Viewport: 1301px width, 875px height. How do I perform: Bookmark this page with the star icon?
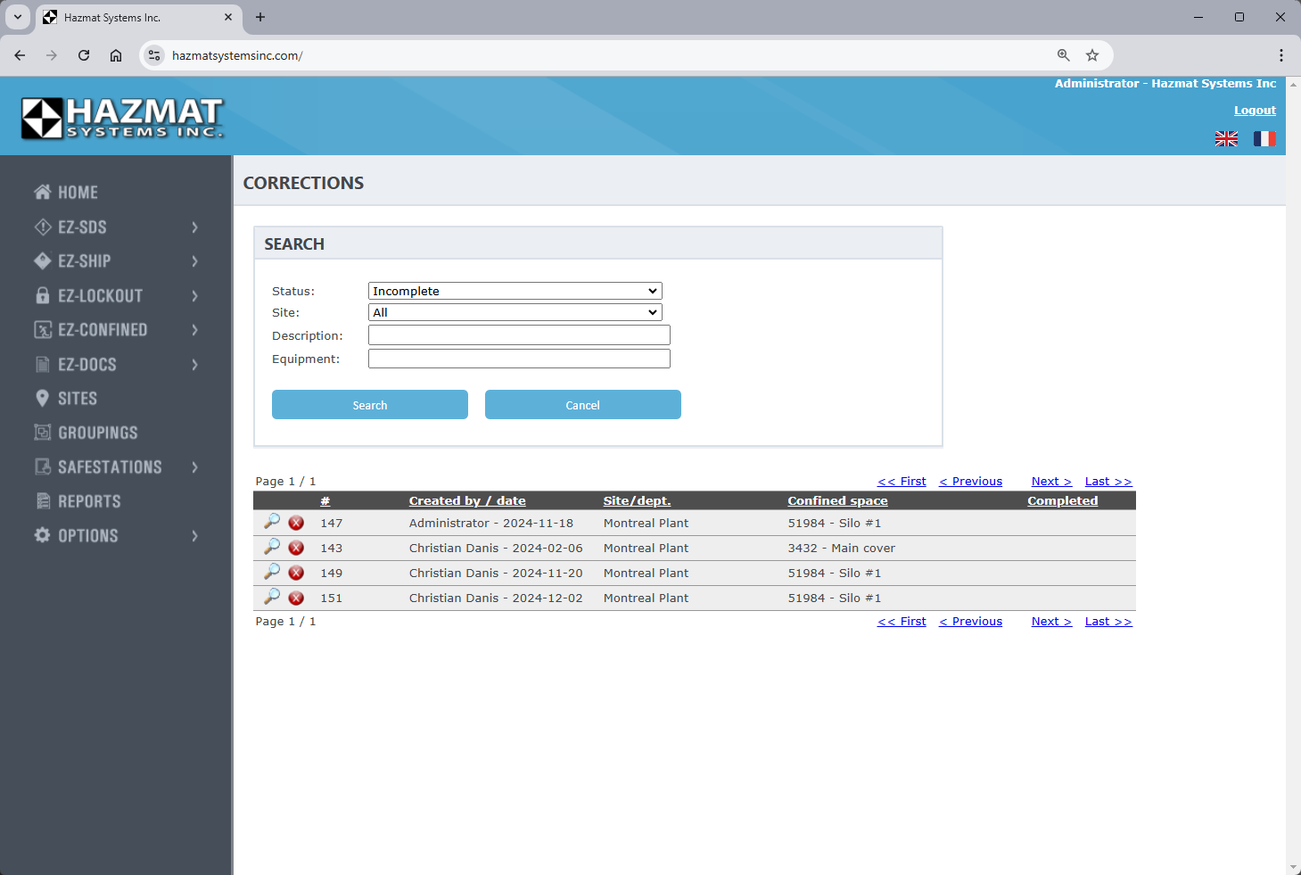coord(1092,55)
